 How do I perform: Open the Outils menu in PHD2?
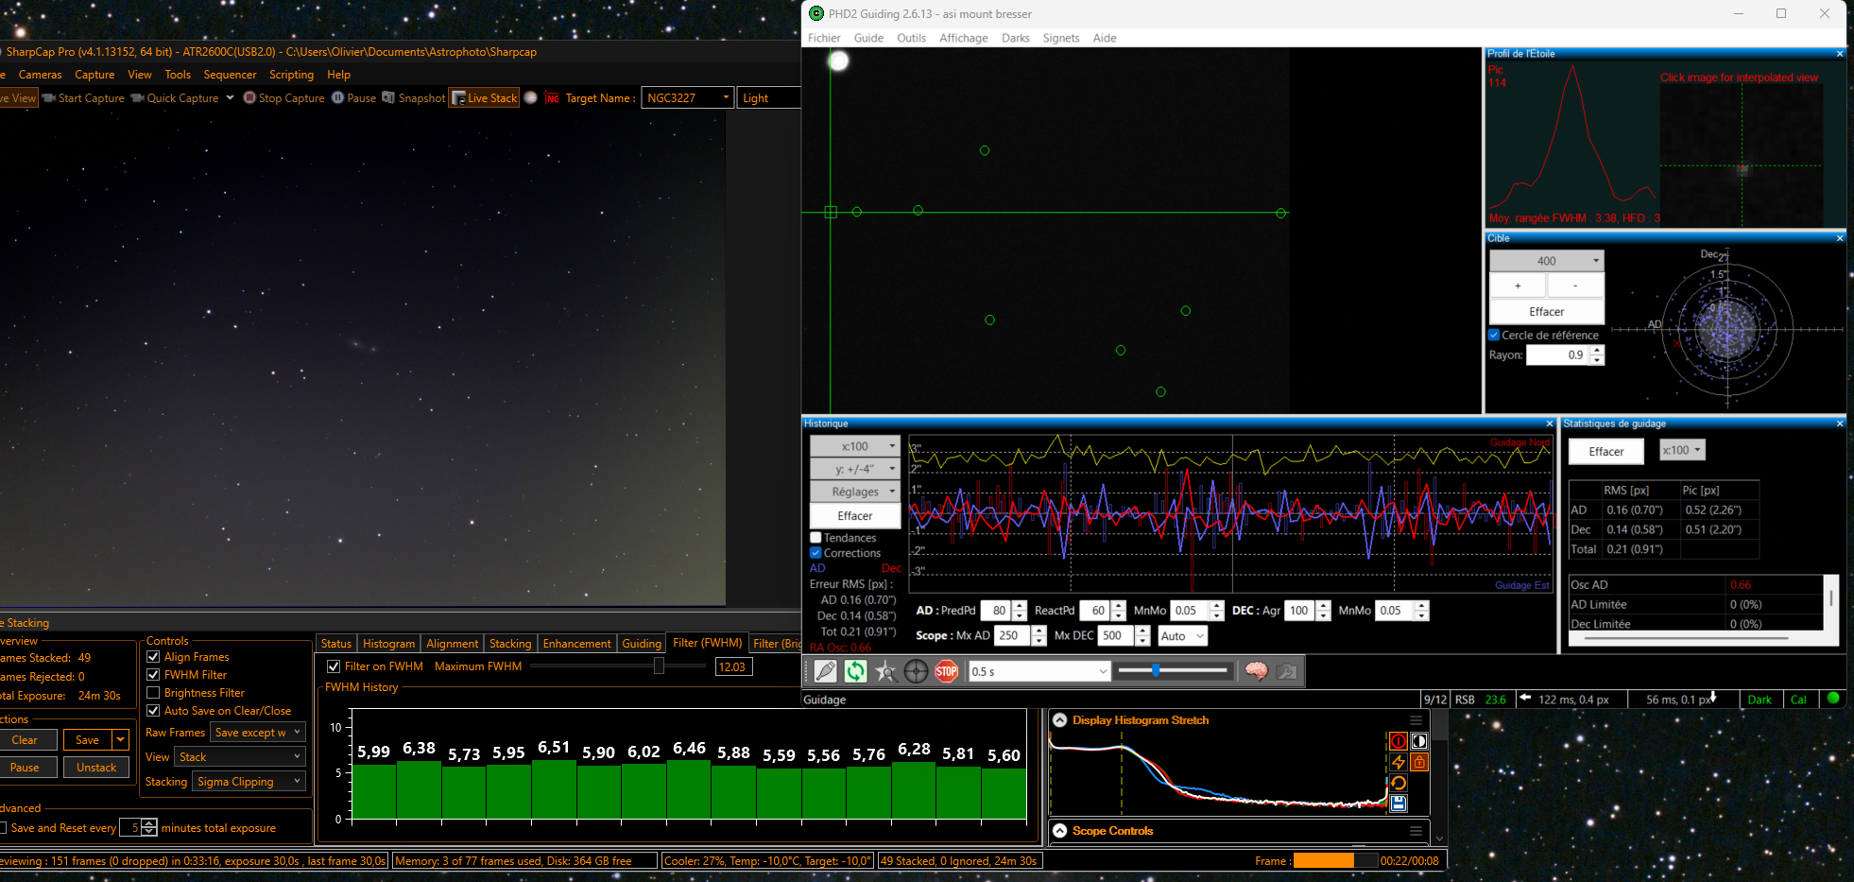(x=911, y=38)
